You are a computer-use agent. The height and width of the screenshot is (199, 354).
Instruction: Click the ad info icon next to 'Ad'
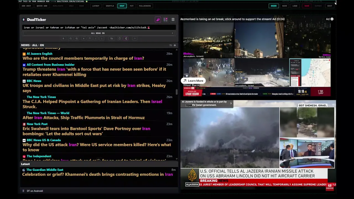[x=332, y=19]
